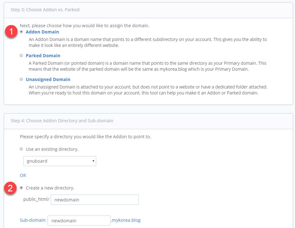295x228 pixels.
Task: Choose Create a new directory option
Action: coord(21,188)
